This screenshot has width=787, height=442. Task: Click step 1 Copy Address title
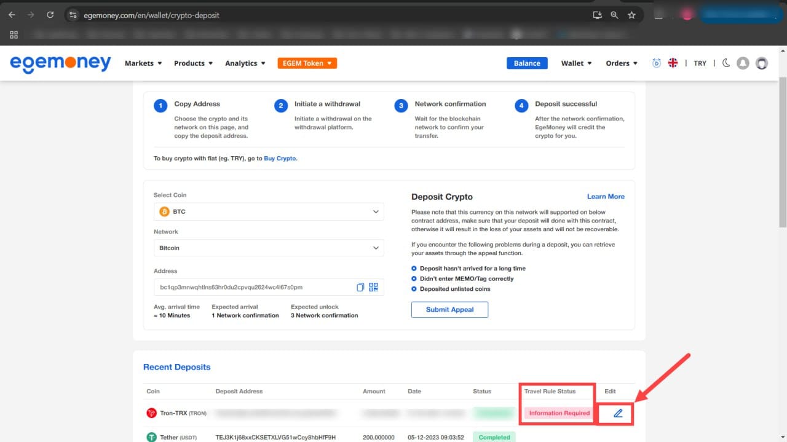click(x=197, y=104)
